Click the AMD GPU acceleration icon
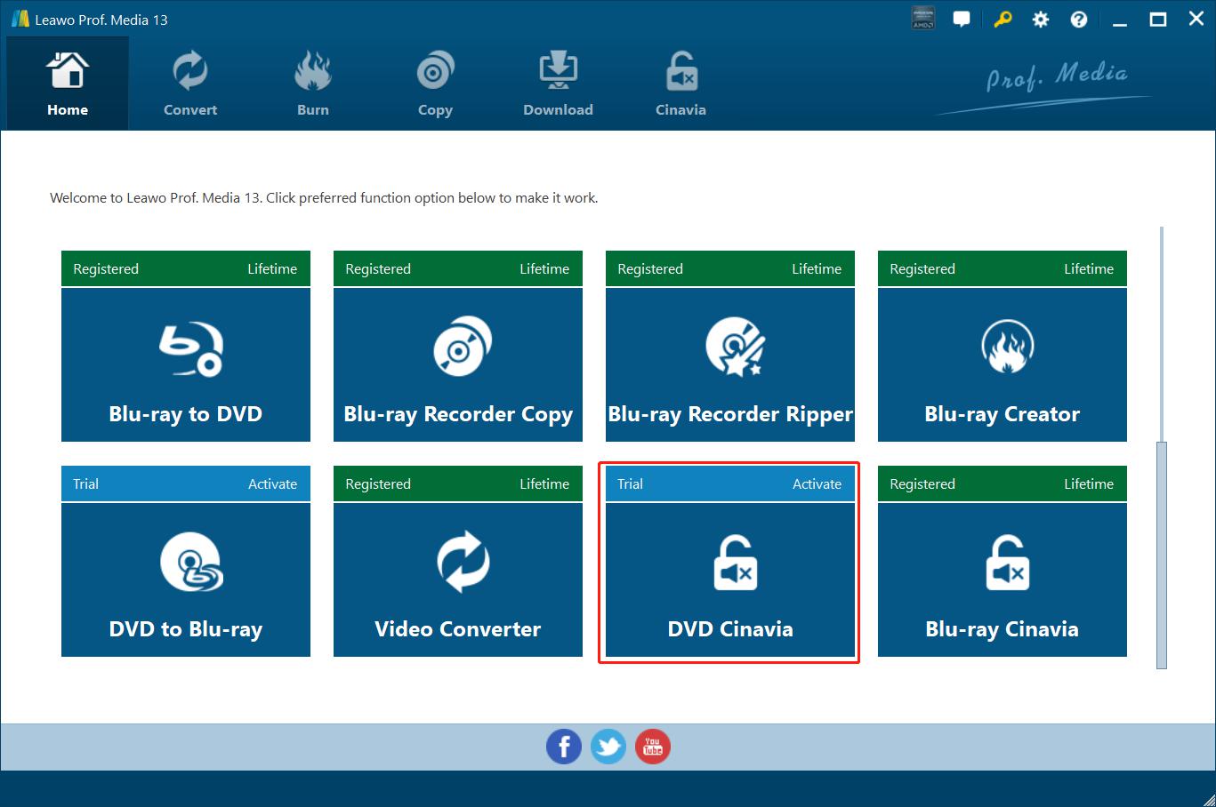The width and height of the screenshot is (1216, 807). (x=923, y=20)
